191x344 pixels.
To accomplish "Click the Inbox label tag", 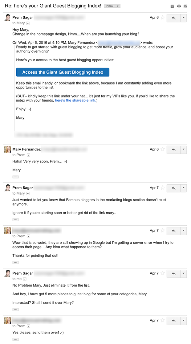I will pos(110,6).
